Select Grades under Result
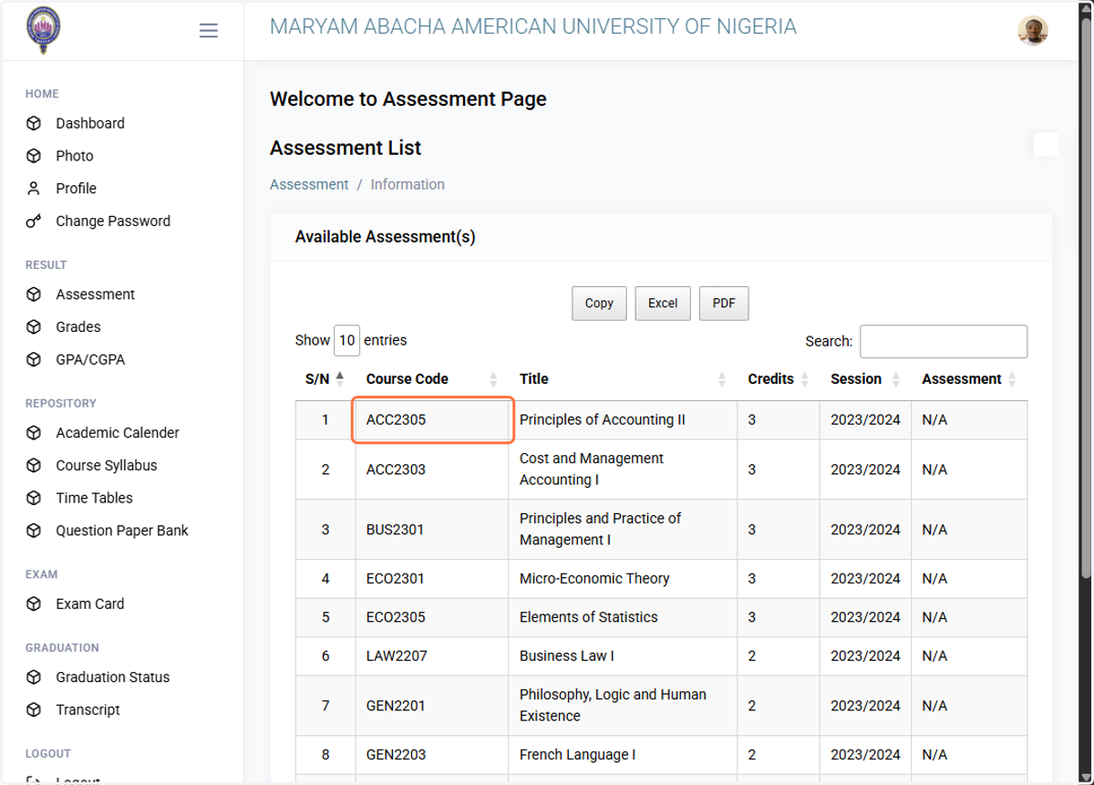Viewport: 1094px width, 785px height. coord(78,327)
